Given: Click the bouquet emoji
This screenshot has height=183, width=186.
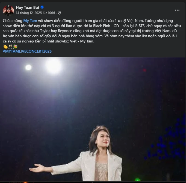Looking at the screenshot, I should [15, 47].
